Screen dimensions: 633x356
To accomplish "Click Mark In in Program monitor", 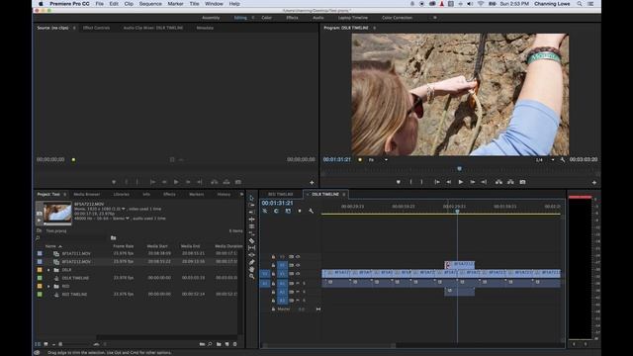I will [x=411, y=182].
